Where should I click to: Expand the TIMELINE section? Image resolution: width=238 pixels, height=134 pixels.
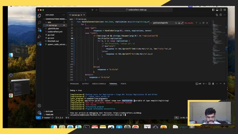click(55, 115)
